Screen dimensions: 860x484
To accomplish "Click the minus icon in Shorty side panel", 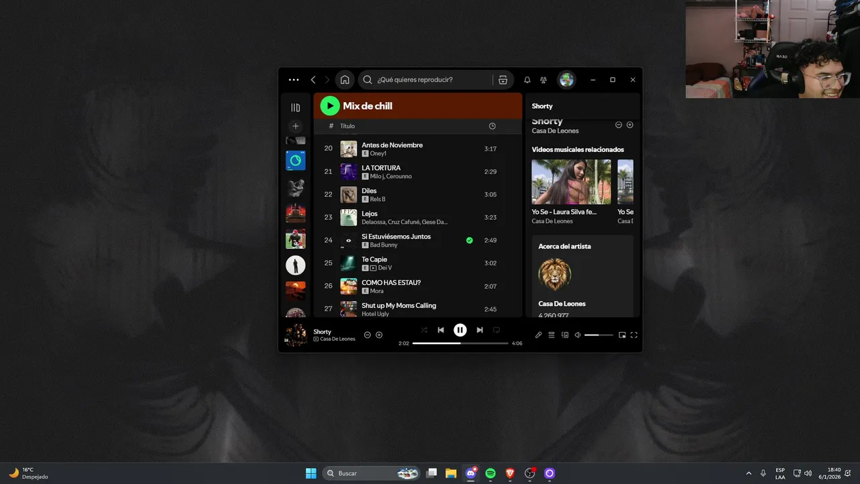I will click(619, 124).
